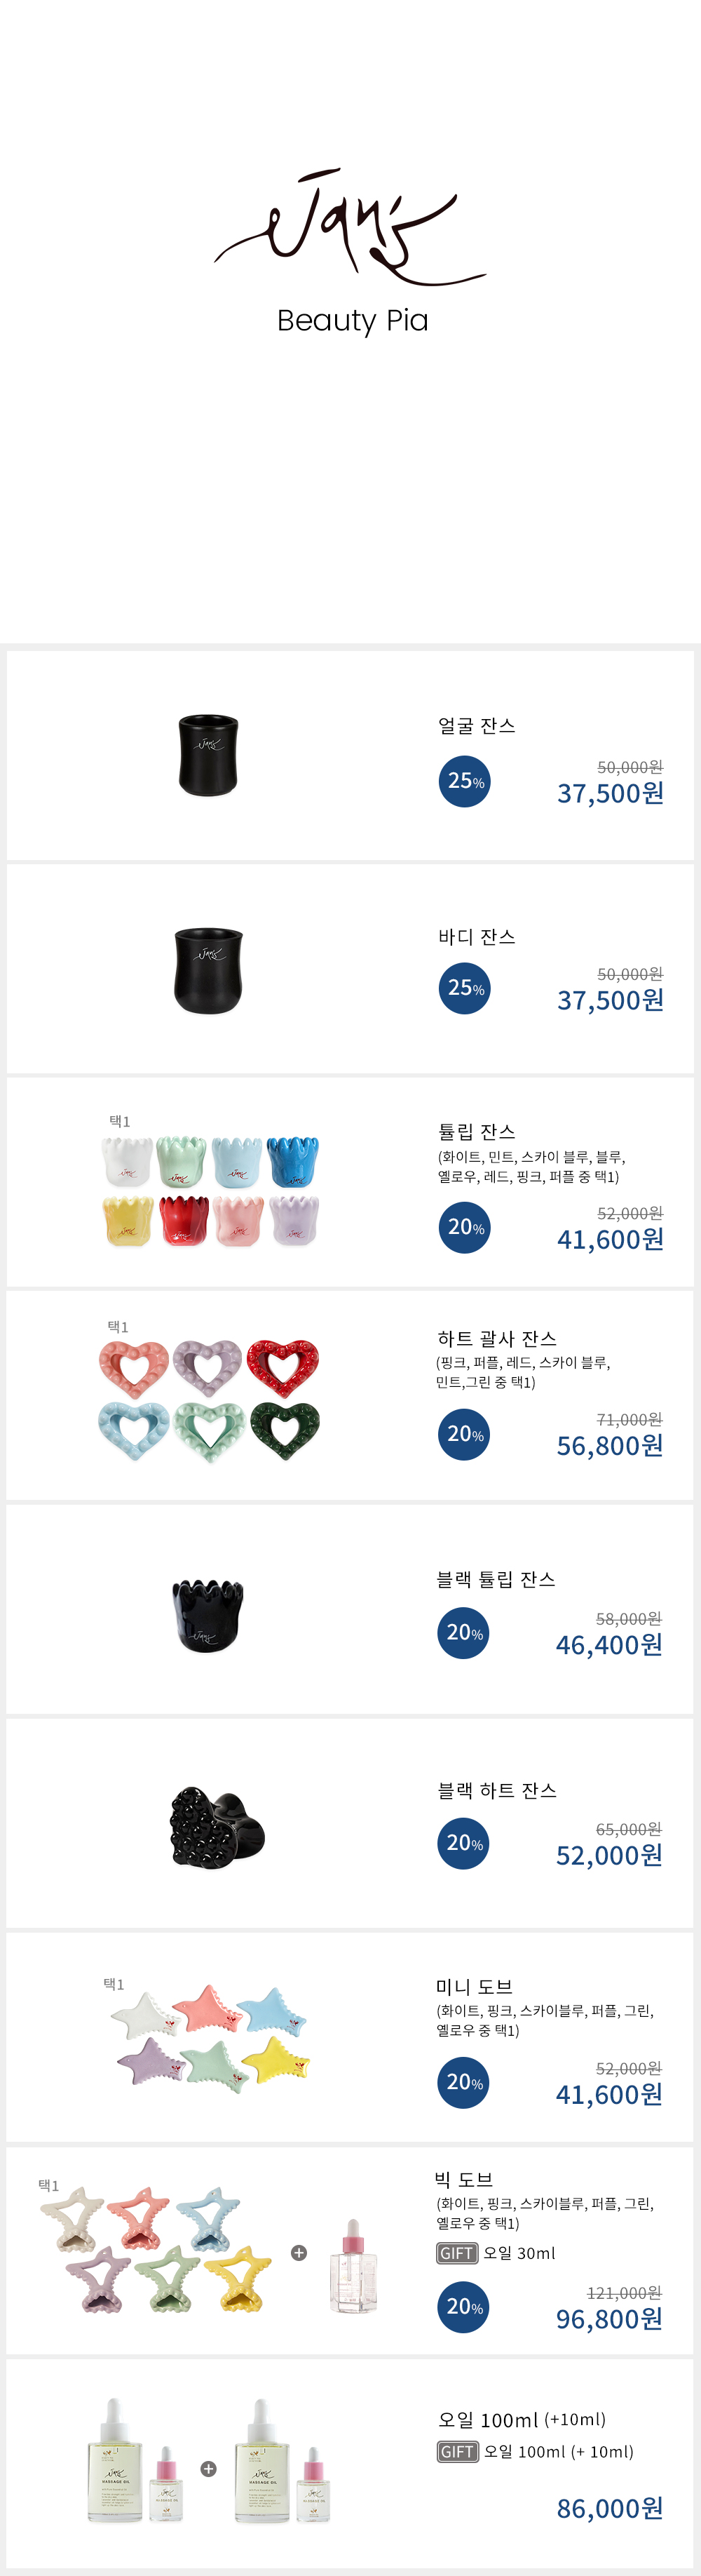Click the plus icon between oil bottles
Viewport: 701px width, 2576px height.
pos(209,2469)
